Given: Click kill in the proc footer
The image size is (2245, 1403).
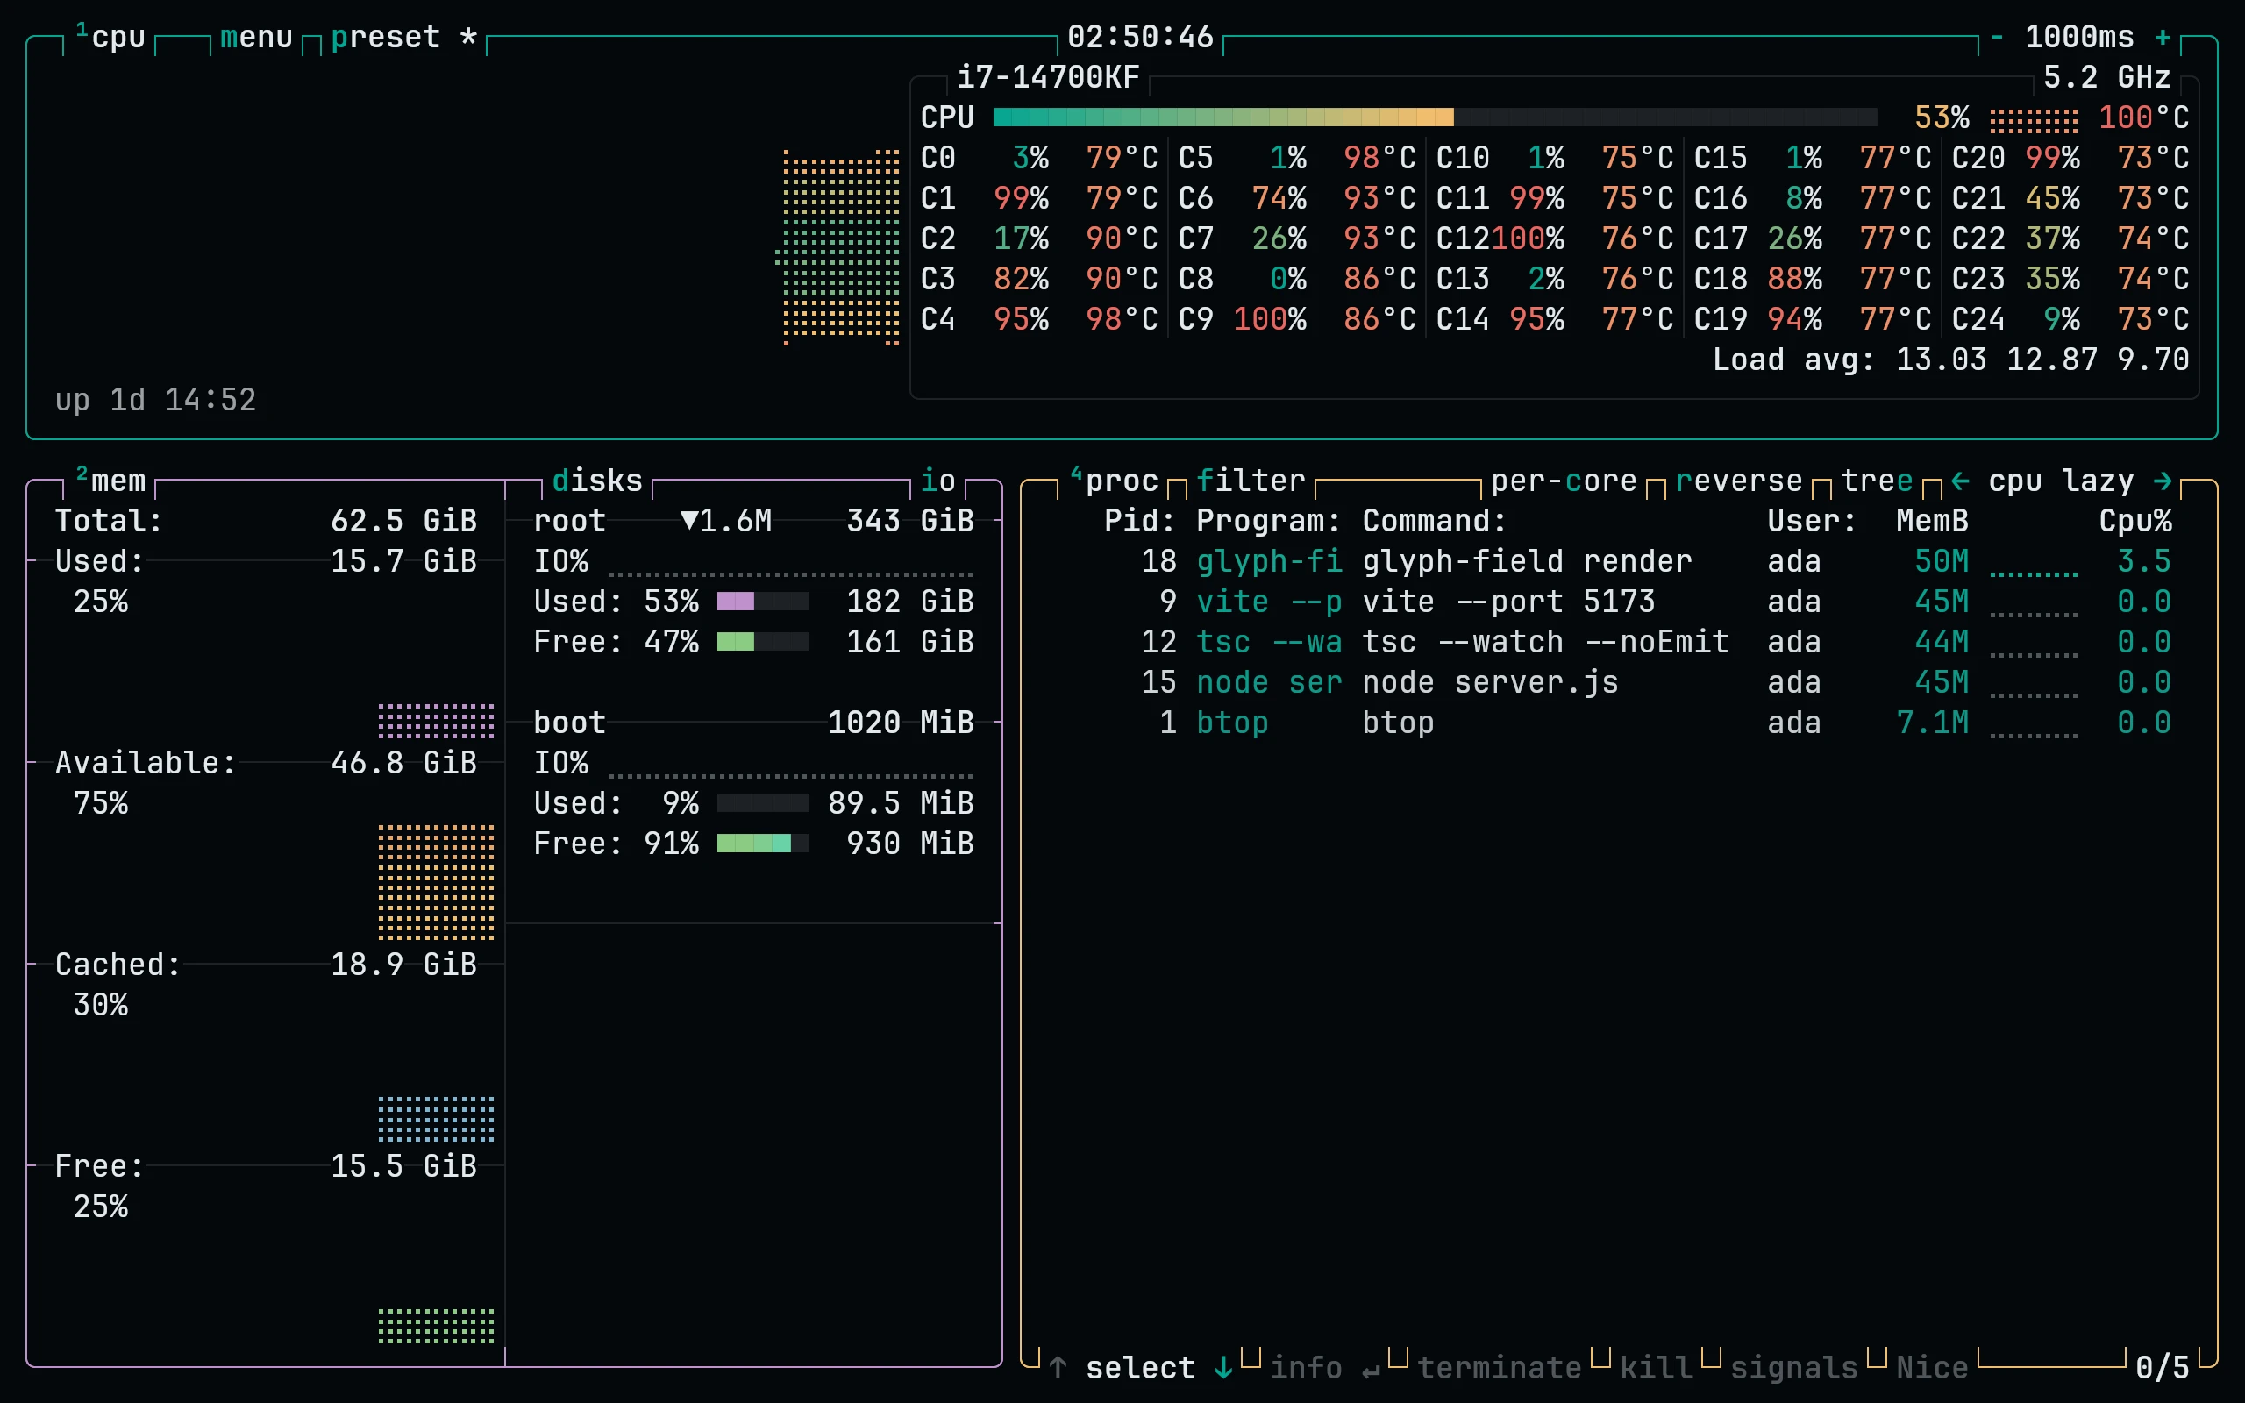Looking at the screenshot, I should click(x=1657, y=1368).
